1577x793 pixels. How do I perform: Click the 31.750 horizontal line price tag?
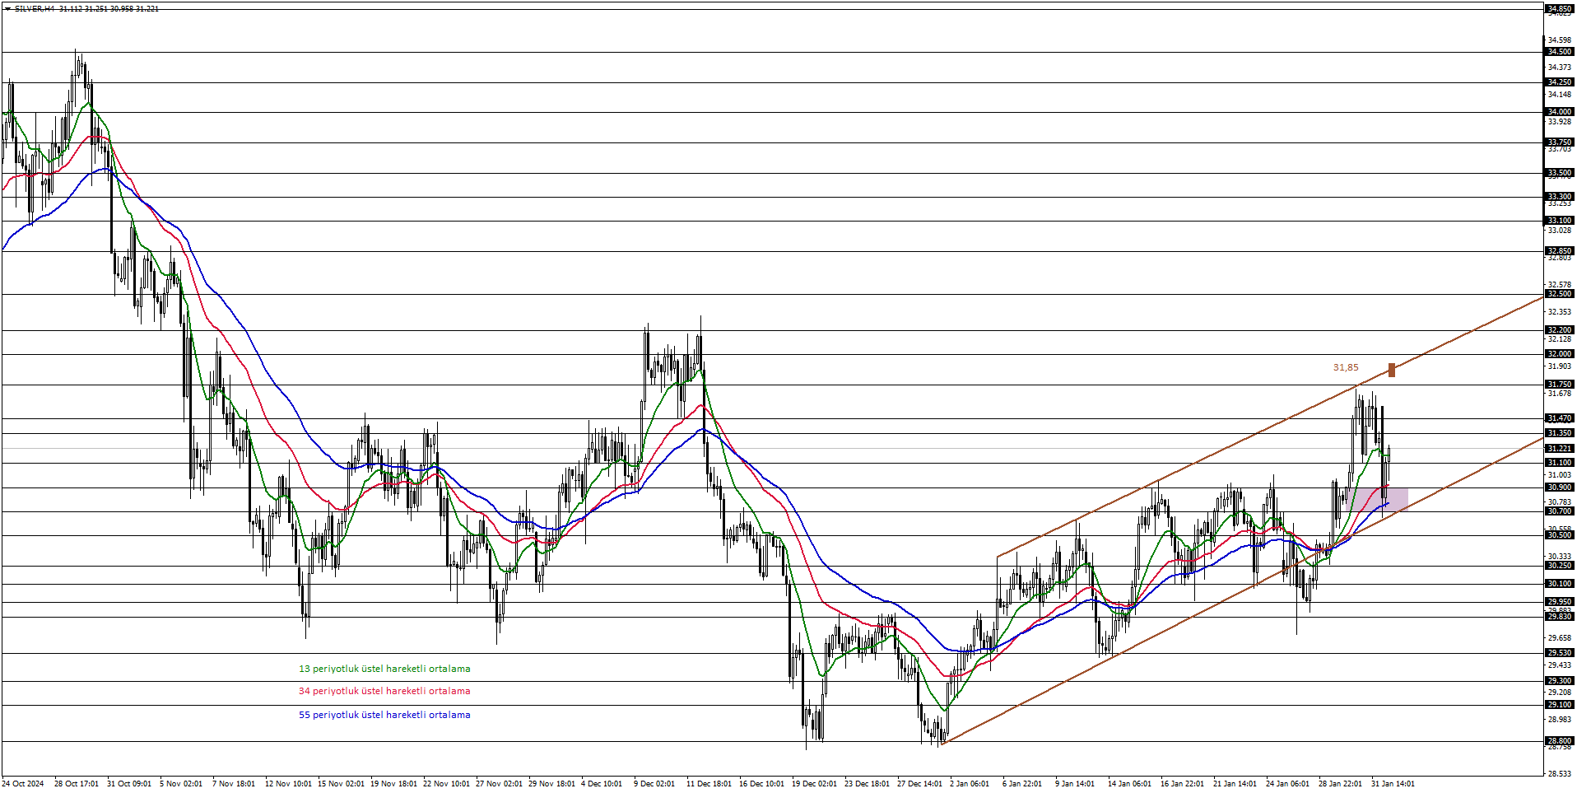(1560, 385)
